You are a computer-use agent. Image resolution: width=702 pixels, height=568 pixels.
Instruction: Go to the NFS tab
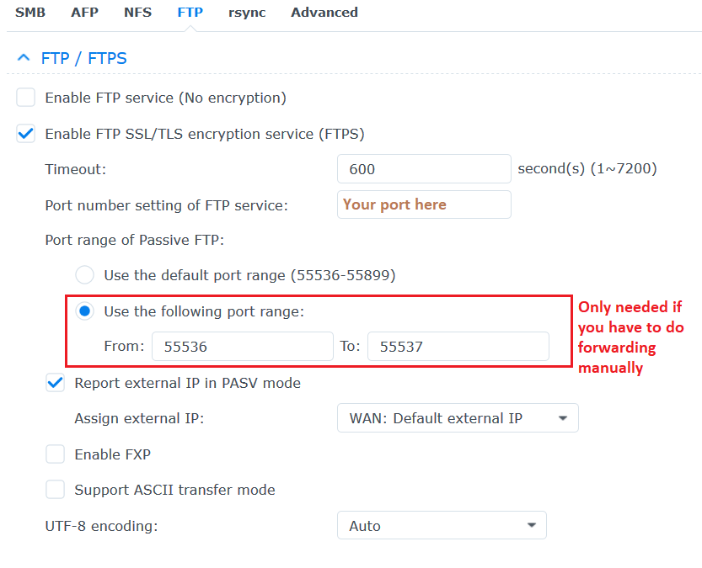coord(137,13)
